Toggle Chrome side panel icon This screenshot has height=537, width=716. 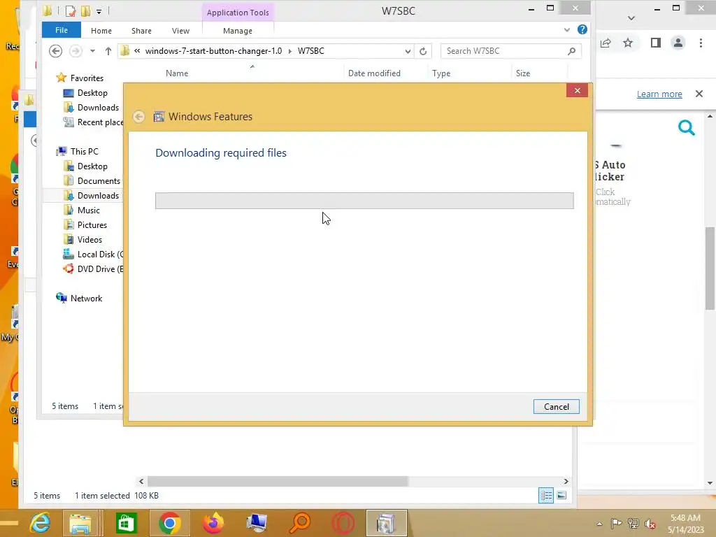[x=656, y=43]
